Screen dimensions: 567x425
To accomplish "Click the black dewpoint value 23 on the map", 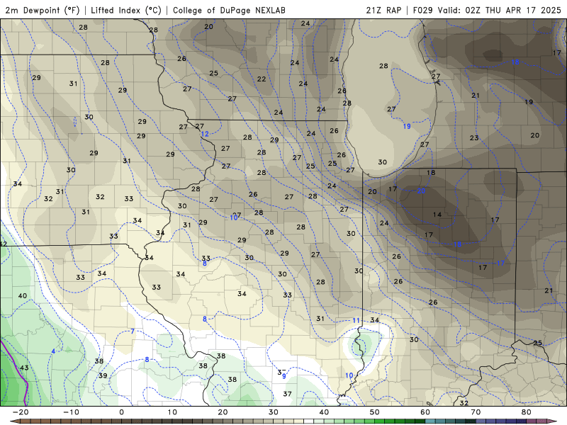I will click(474, 138).
